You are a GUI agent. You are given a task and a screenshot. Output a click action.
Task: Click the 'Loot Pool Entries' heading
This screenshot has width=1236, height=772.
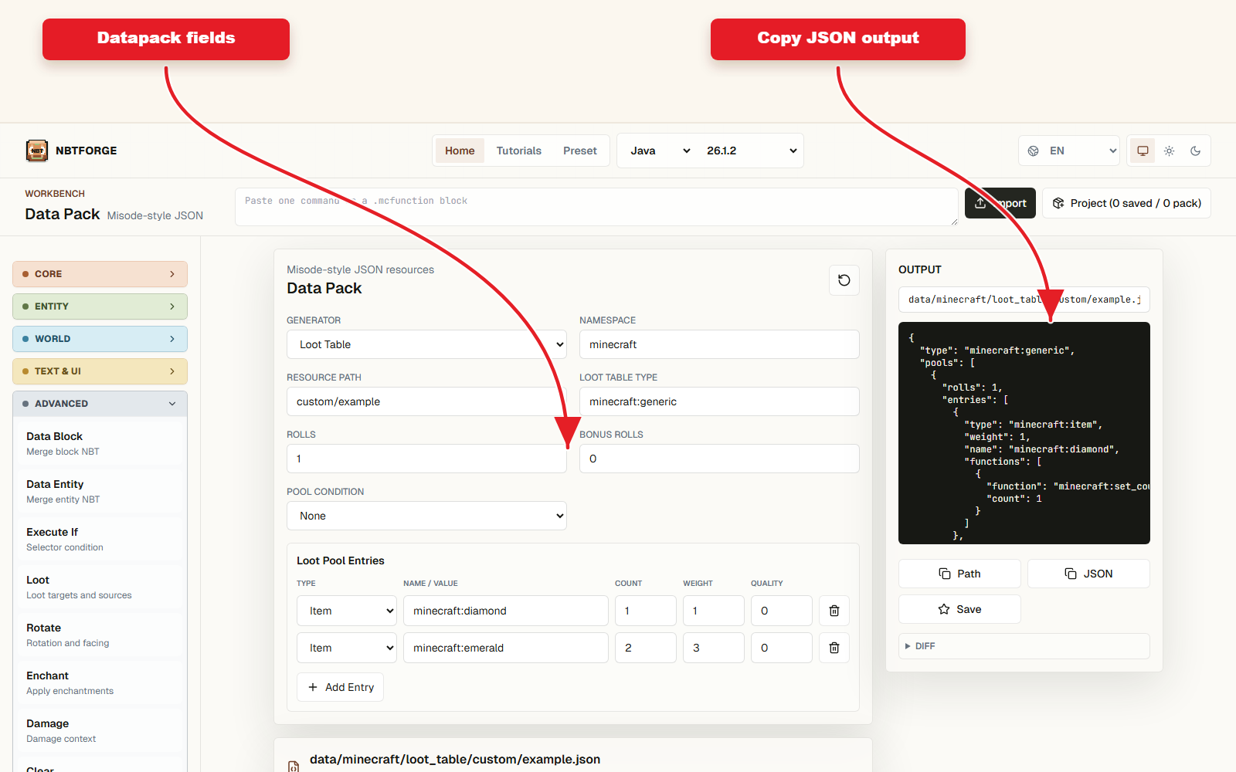pyautogui.click(x=341, y=560)
